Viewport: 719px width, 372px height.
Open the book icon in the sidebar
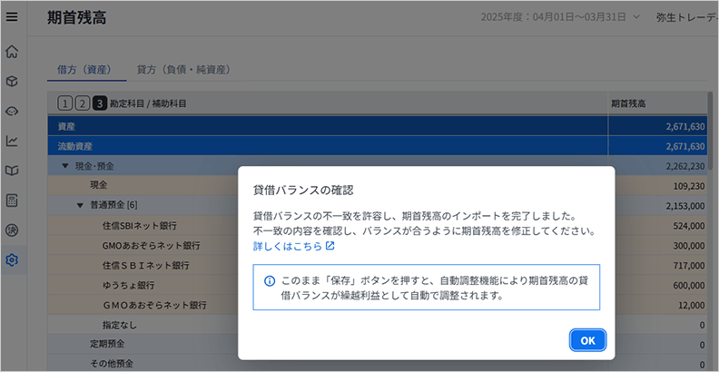12,171
